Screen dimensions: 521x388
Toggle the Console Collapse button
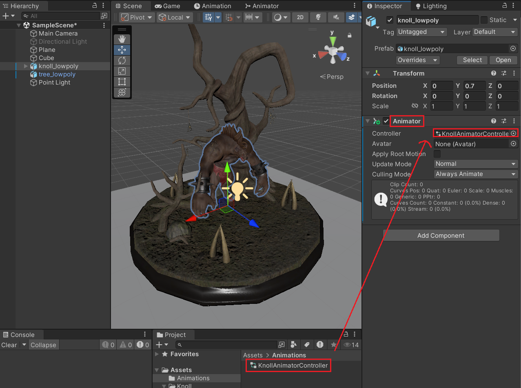coord(43,345)
